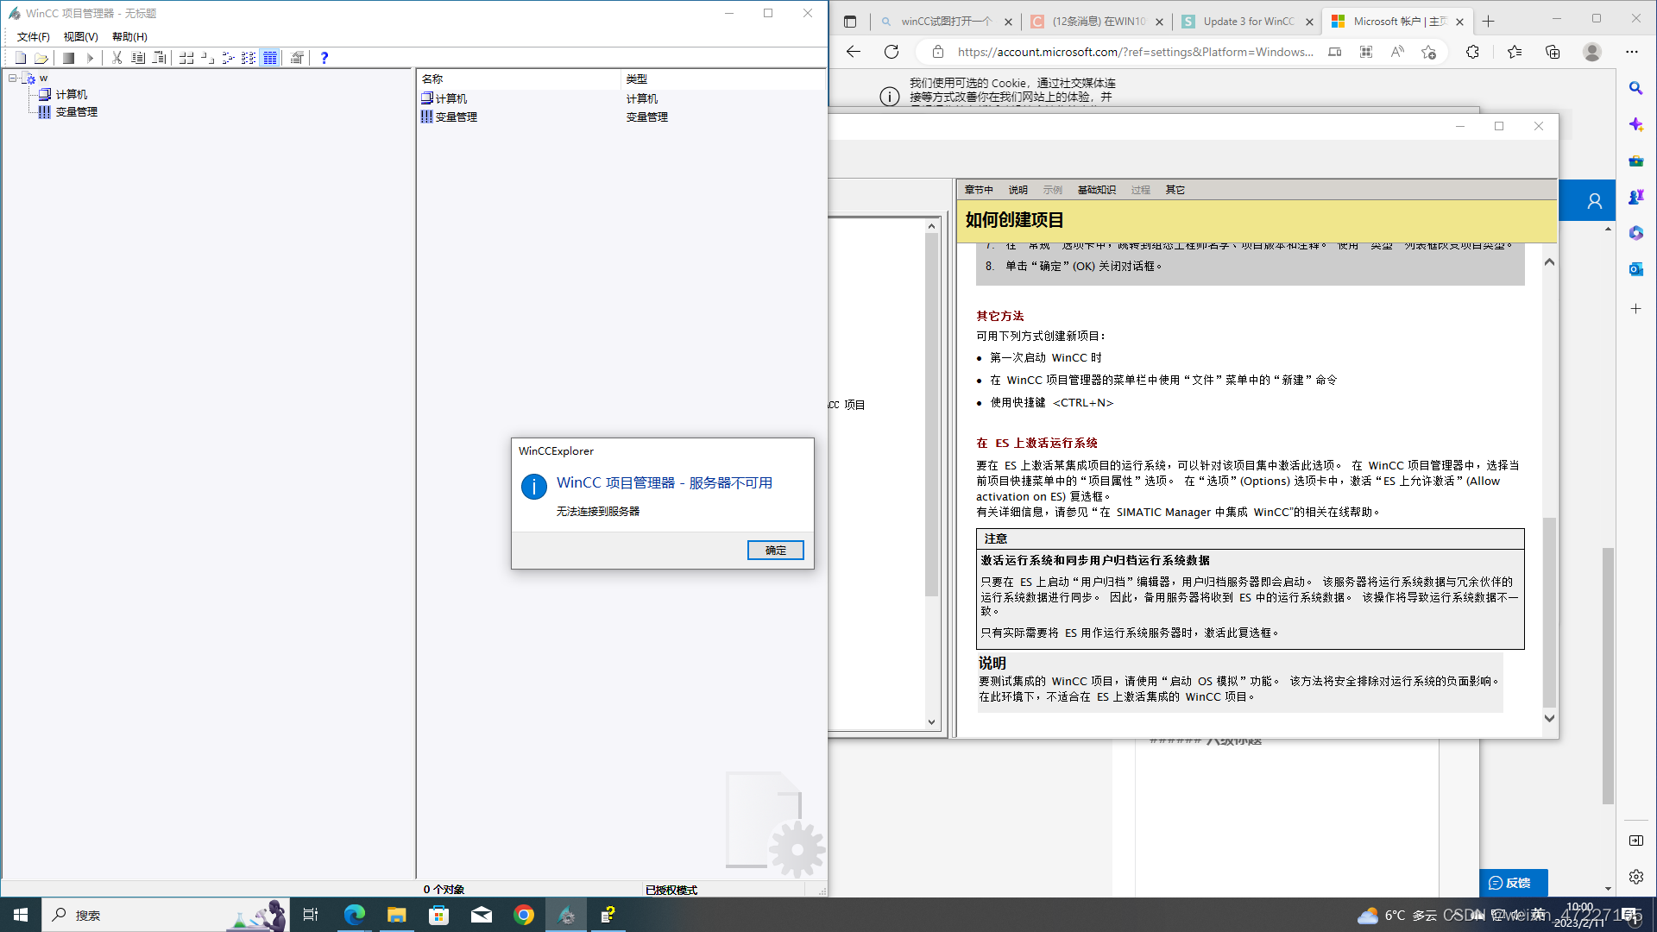The image size is (1657, 932).
Task: Open 文件(F) menu in WinCC Manager
Action: click(x=32, y=36)
